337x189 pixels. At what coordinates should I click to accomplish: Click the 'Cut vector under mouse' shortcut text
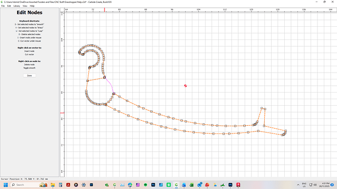(x=29, y=41)
